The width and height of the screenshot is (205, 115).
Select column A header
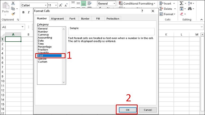click(13, 34)
